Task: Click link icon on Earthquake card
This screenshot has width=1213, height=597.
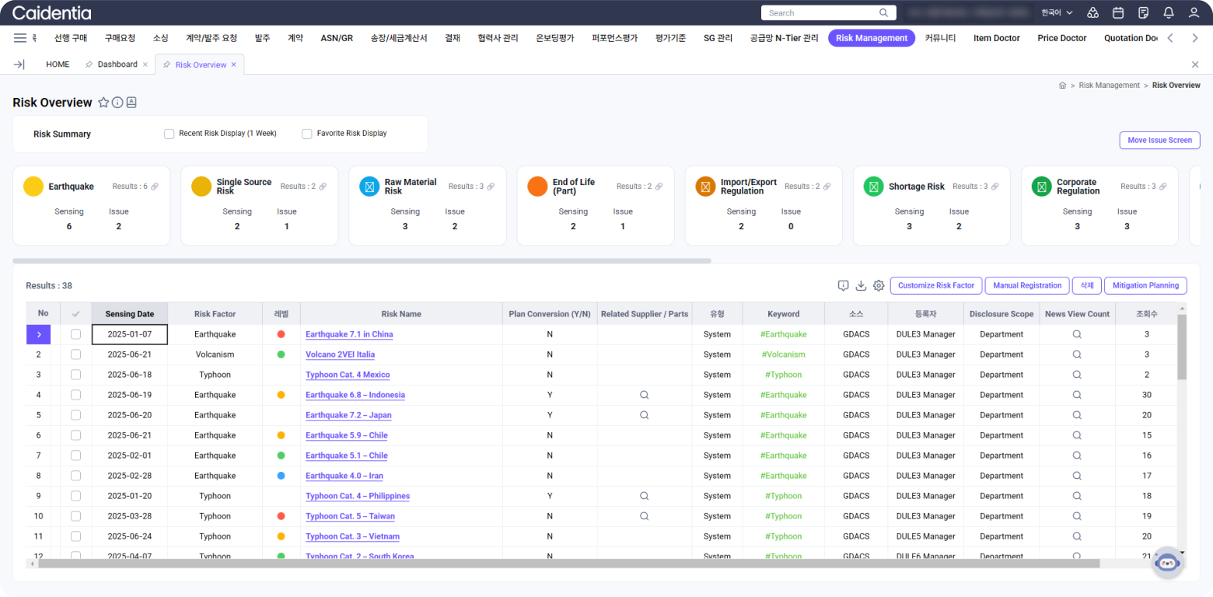Action: click(155, 187)
